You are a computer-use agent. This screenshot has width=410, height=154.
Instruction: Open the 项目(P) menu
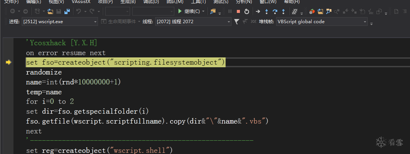point(105,2)
